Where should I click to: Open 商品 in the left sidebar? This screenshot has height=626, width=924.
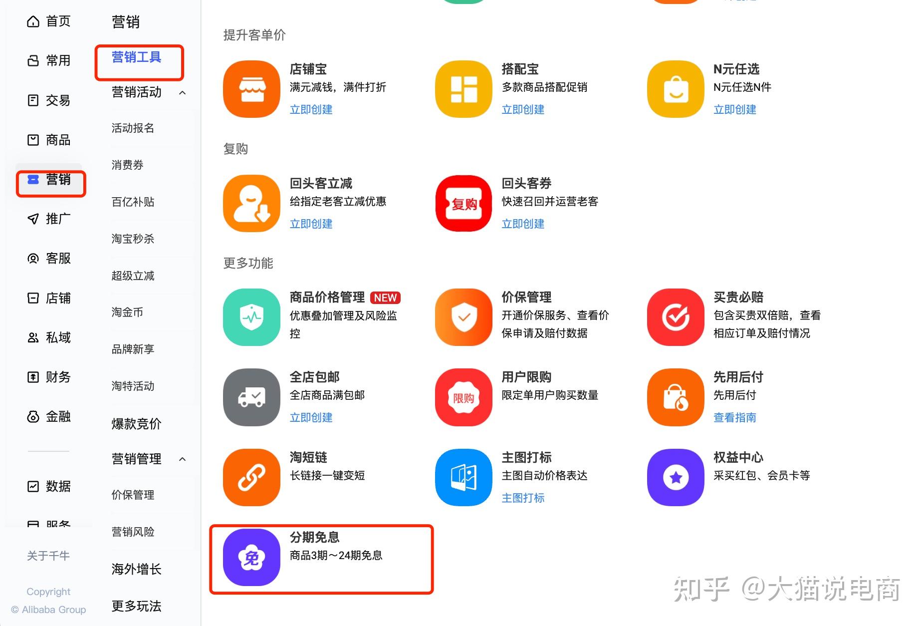tap(48, 140)
